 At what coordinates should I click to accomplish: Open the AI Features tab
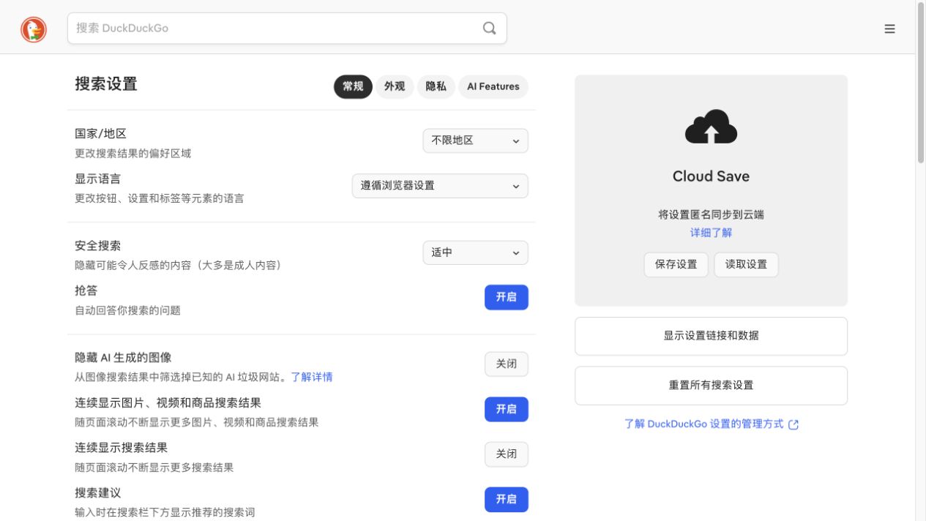(493, 86)
